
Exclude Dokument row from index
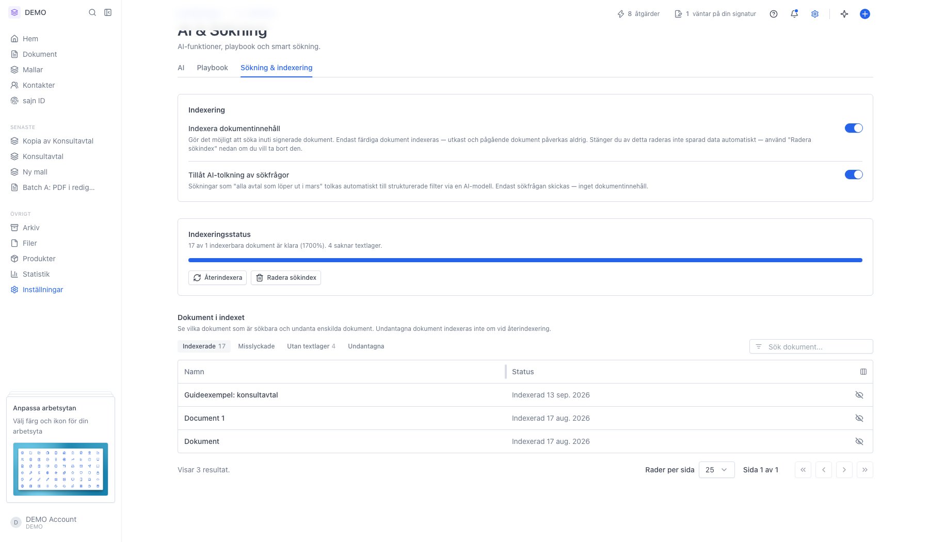859,441
